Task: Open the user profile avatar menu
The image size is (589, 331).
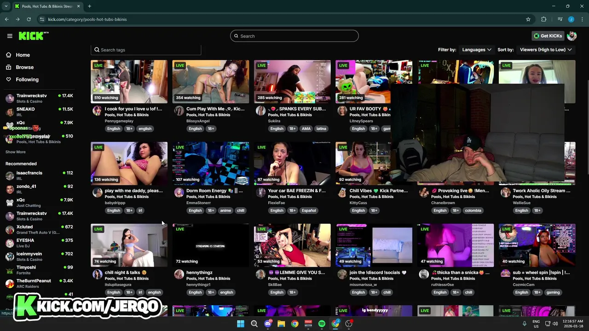Action: pos(572,36)
